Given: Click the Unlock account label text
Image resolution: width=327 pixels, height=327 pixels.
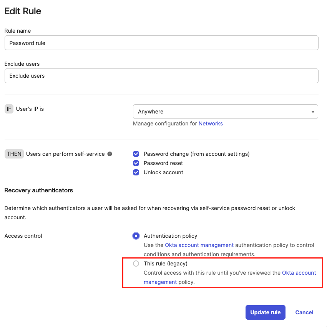Looking at the screenshot, I should point(163,172).
